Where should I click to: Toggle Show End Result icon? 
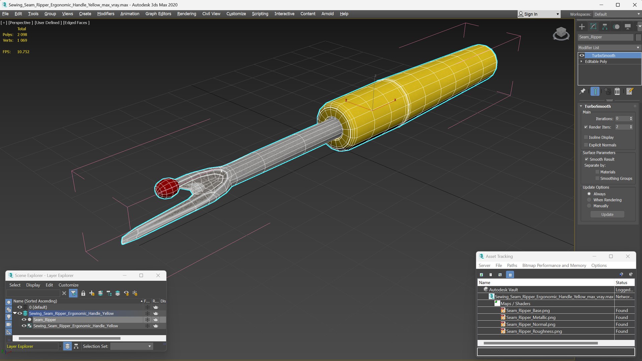595,91
